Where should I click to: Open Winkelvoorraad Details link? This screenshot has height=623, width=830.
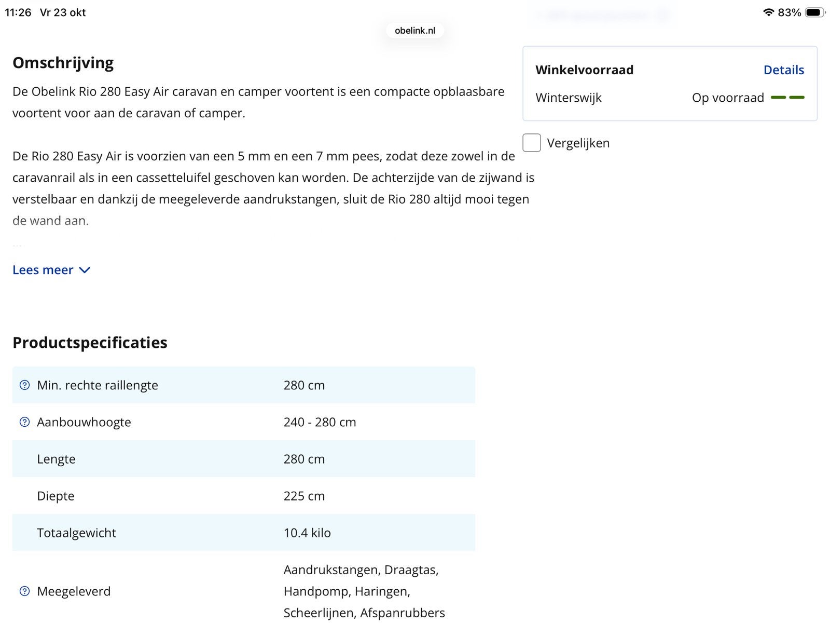783,70
